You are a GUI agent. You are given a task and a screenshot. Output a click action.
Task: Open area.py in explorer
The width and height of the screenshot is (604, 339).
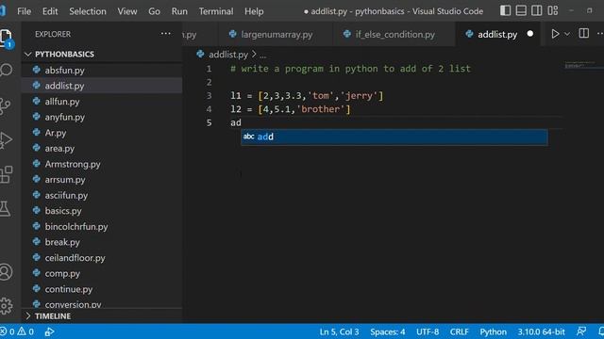102,149
